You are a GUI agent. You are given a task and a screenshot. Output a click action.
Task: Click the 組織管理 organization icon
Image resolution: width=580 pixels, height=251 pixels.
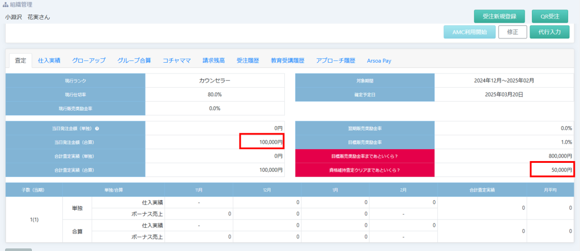point(6,5)
